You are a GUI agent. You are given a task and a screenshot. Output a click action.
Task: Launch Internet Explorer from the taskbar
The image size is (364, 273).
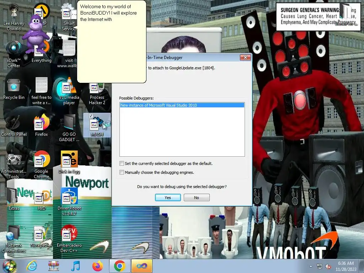(x=32, y=266)
